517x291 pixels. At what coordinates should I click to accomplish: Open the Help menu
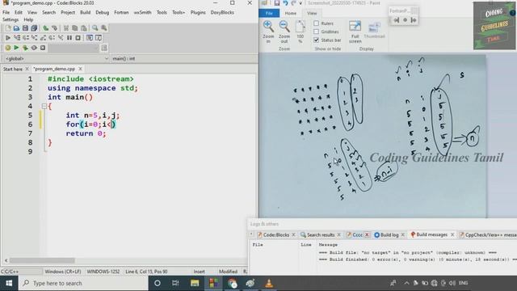(x=28, y=19)
